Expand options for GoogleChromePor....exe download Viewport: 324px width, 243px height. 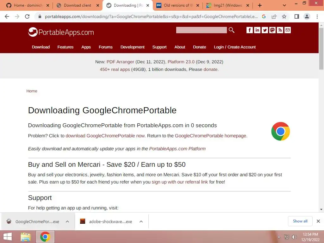pyautogui.click(x=67, y=221)
